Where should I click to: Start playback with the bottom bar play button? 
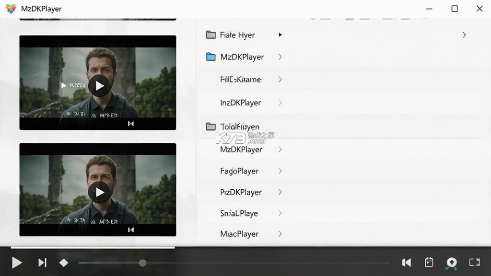tap(17, 263)
